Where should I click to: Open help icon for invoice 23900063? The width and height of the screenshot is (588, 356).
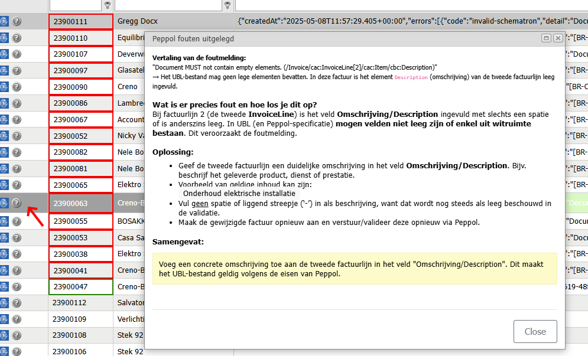coord(16,203)
